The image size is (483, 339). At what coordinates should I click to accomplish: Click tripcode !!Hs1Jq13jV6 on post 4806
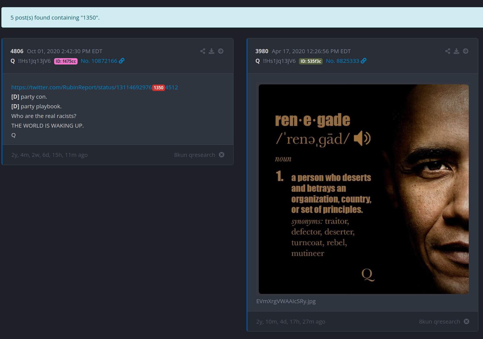34,61
